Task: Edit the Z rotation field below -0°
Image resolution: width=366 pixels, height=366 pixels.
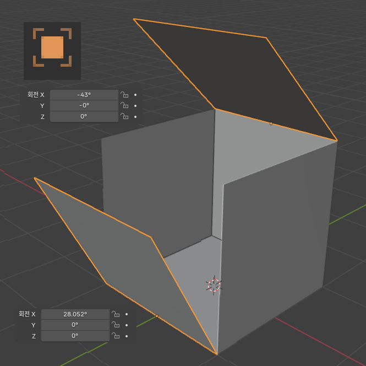Action: tap(84, 116)
